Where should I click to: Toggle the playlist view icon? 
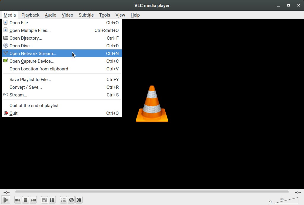point(63,200)
